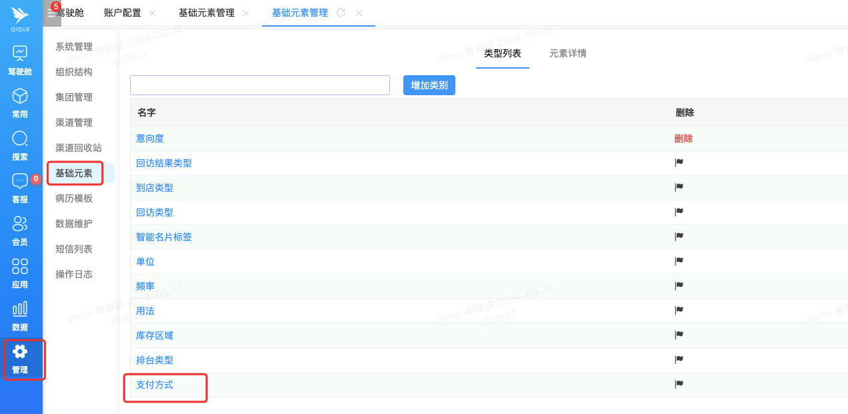848x414 pixels.
Task: Open the 搜索 magnifier icon
Action: click(x=20, y=138)
